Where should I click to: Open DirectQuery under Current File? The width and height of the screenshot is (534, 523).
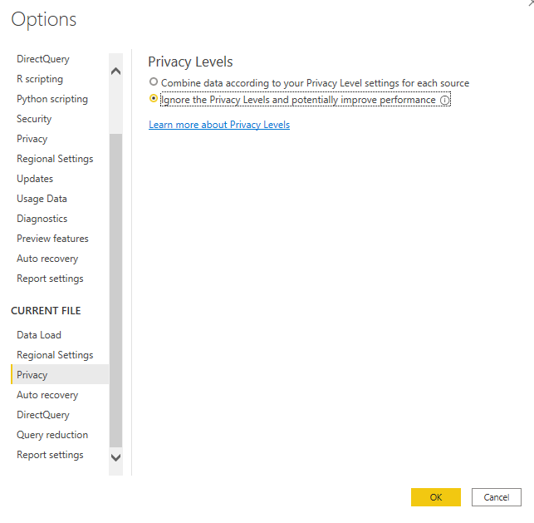43,415
